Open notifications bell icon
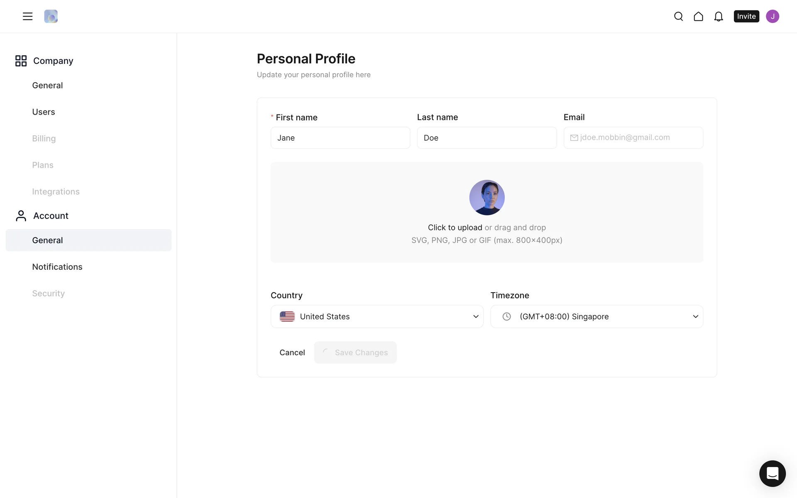This screenshot has width=797, height=498. pyautogui.click(x=718, y=16)
